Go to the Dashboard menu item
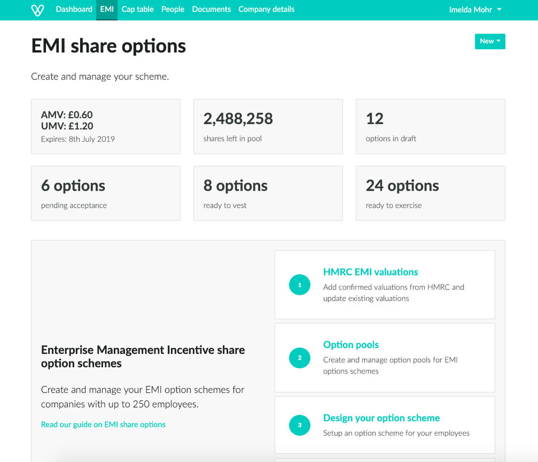 coord(74,10)
